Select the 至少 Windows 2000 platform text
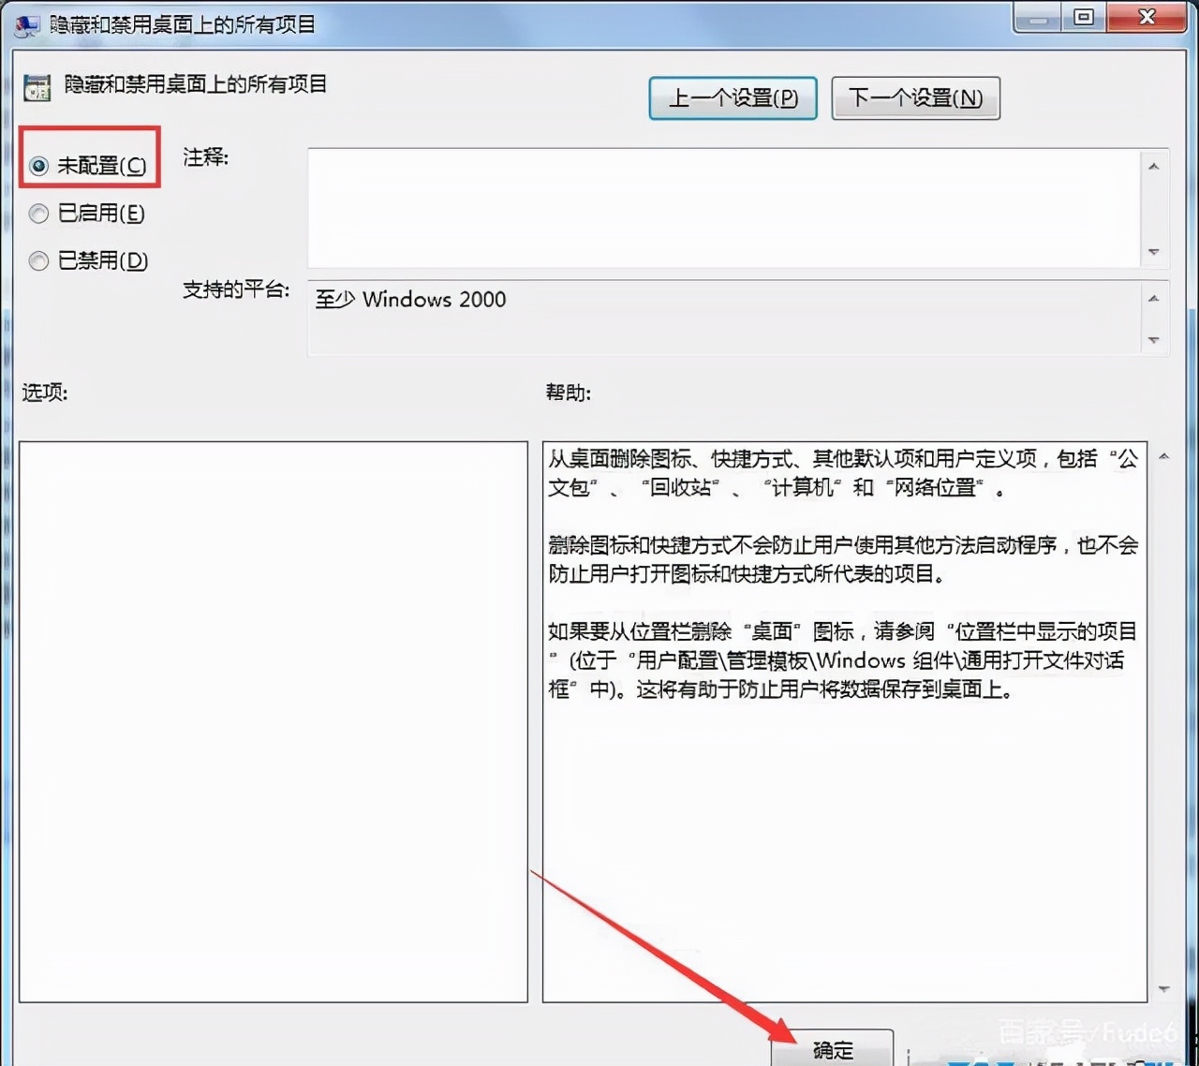The width and height of the screenshot is (1199, 1066). coord(410,300)
